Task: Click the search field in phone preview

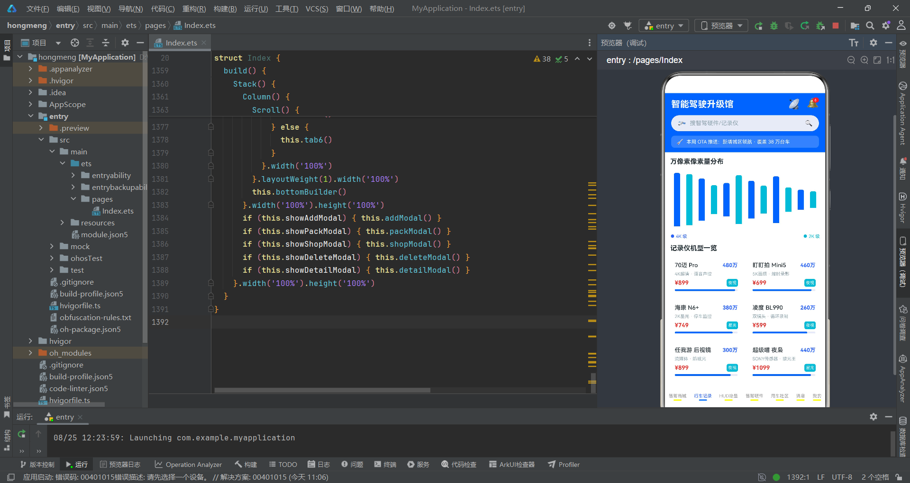Action: point(745,123)
